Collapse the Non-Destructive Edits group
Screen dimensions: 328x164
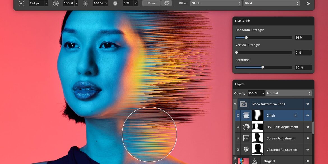click(235, 104)
